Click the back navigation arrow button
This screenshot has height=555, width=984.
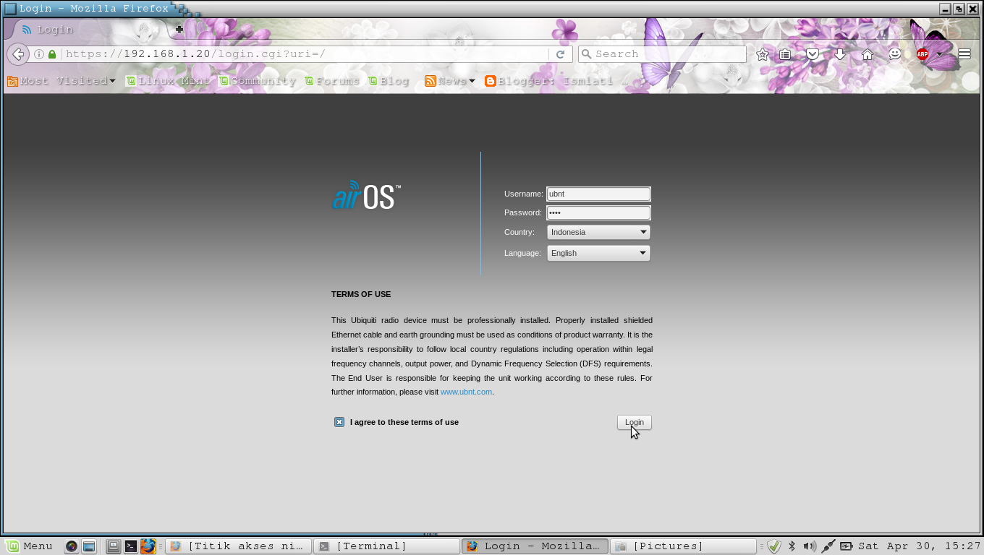pyautogui.click(x=18, y=54)
